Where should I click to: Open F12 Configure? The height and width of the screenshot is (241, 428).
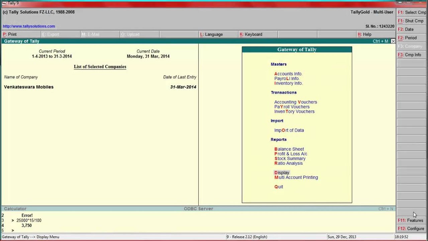coord(412,229)
